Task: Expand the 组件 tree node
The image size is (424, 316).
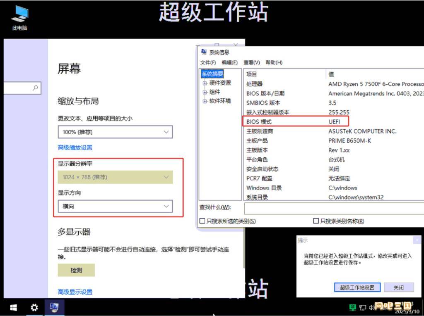Action: click(x=205, y=92)
